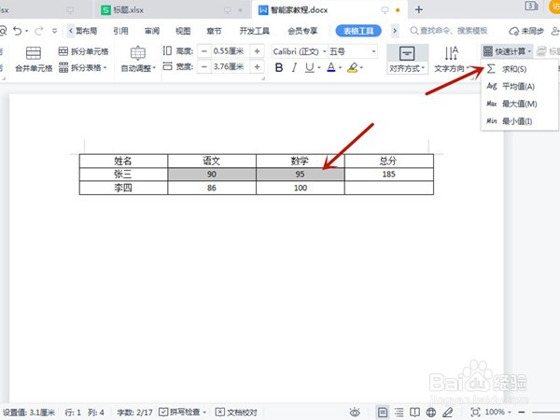Viewport: 560px width, 420px height.
Task: Switch to the 审阅 ribbon tab
Action: click(152, 31)
